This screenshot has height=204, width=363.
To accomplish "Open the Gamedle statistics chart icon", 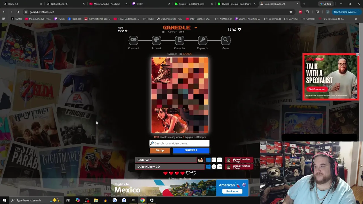I will (x=234, y=29).
